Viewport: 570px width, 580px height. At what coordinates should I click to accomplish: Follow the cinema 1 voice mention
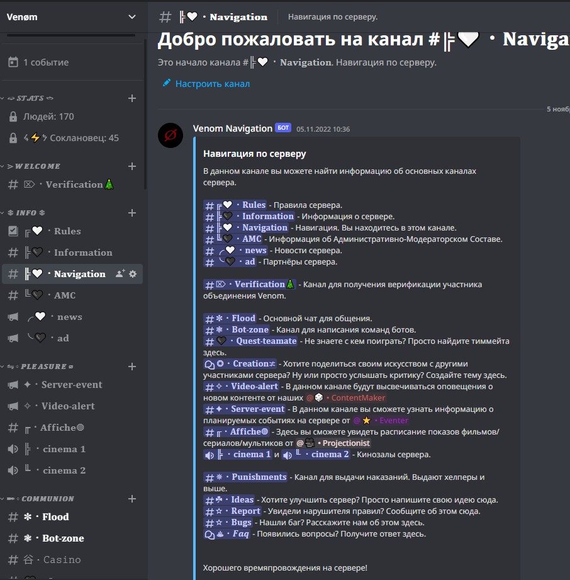(x=238, y=454)
